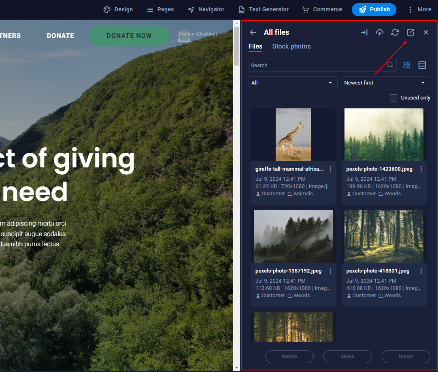Open the Pages menu
The height and width of the screenshot is (372, 438).
(x=160, y=9)
